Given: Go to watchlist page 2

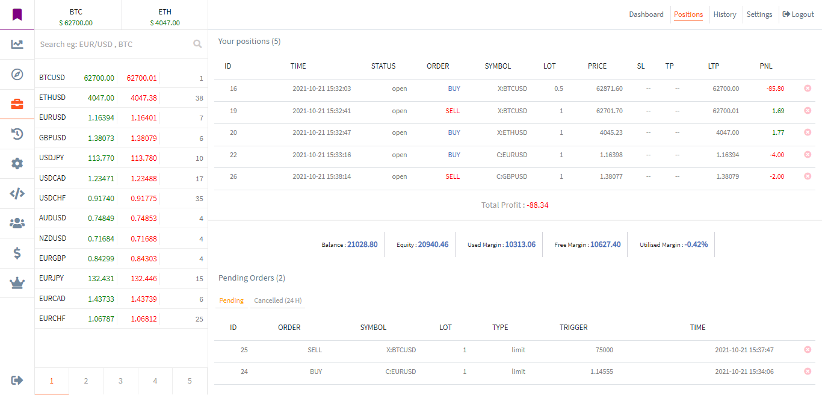Looking at the screenshot, I should coord(86,381).
